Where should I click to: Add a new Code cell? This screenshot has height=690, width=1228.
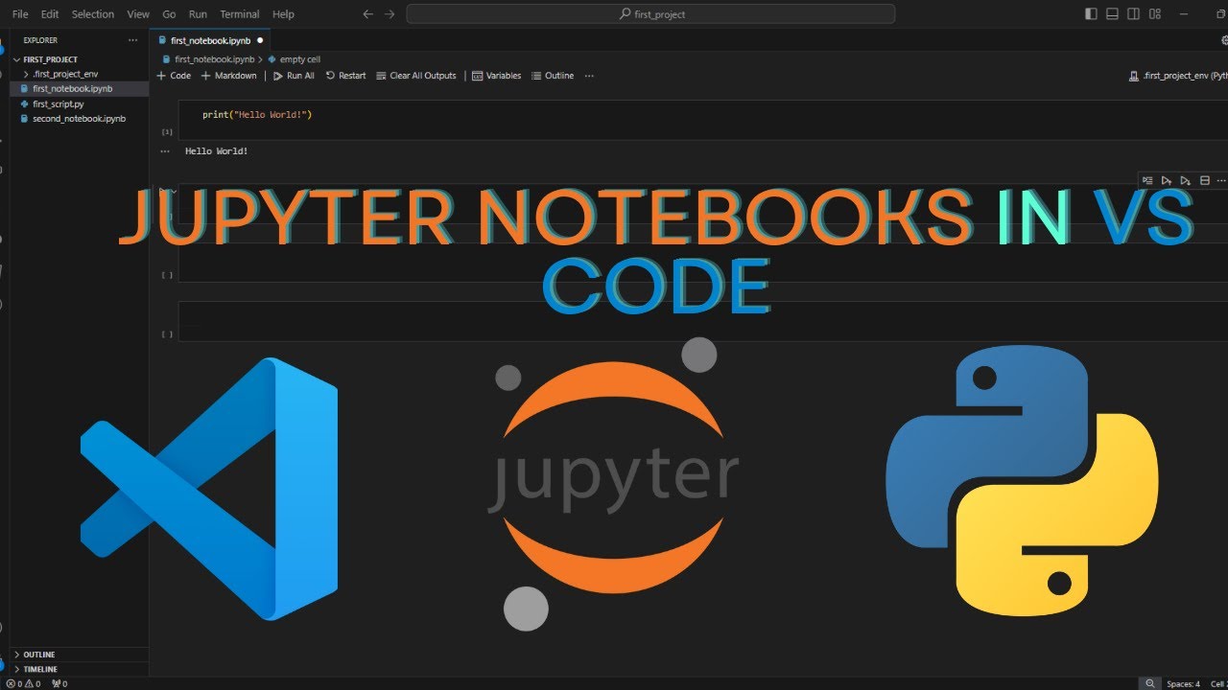174,76
